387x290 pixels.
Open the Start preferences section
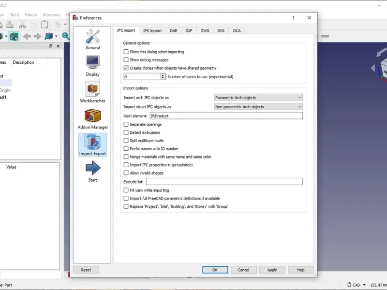[x=92, y=172]
